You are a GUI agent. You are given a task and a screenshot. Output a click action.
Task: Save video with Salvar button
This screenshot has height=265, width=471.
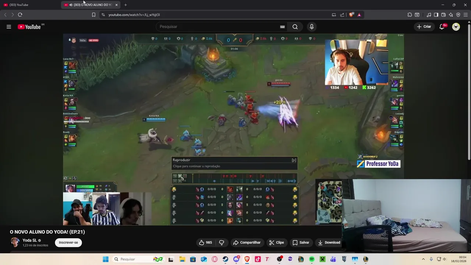click(x=301, y=243)
